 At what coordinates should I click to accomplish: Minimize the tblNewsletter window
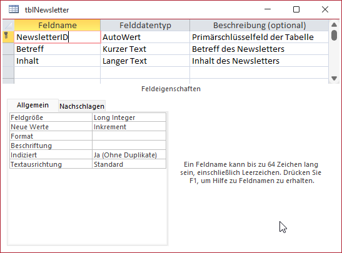268,9
